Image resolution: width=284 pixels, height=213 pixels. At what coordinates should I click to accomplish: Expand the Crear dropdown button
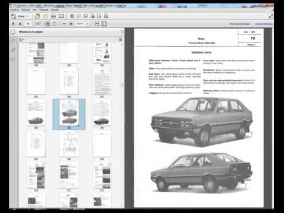pyautogui.click(x=22, y=16)
